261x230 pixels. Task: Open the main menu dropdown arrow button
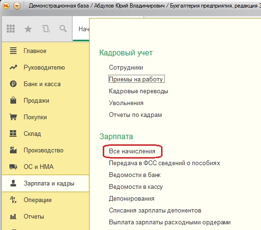(17, 6)
